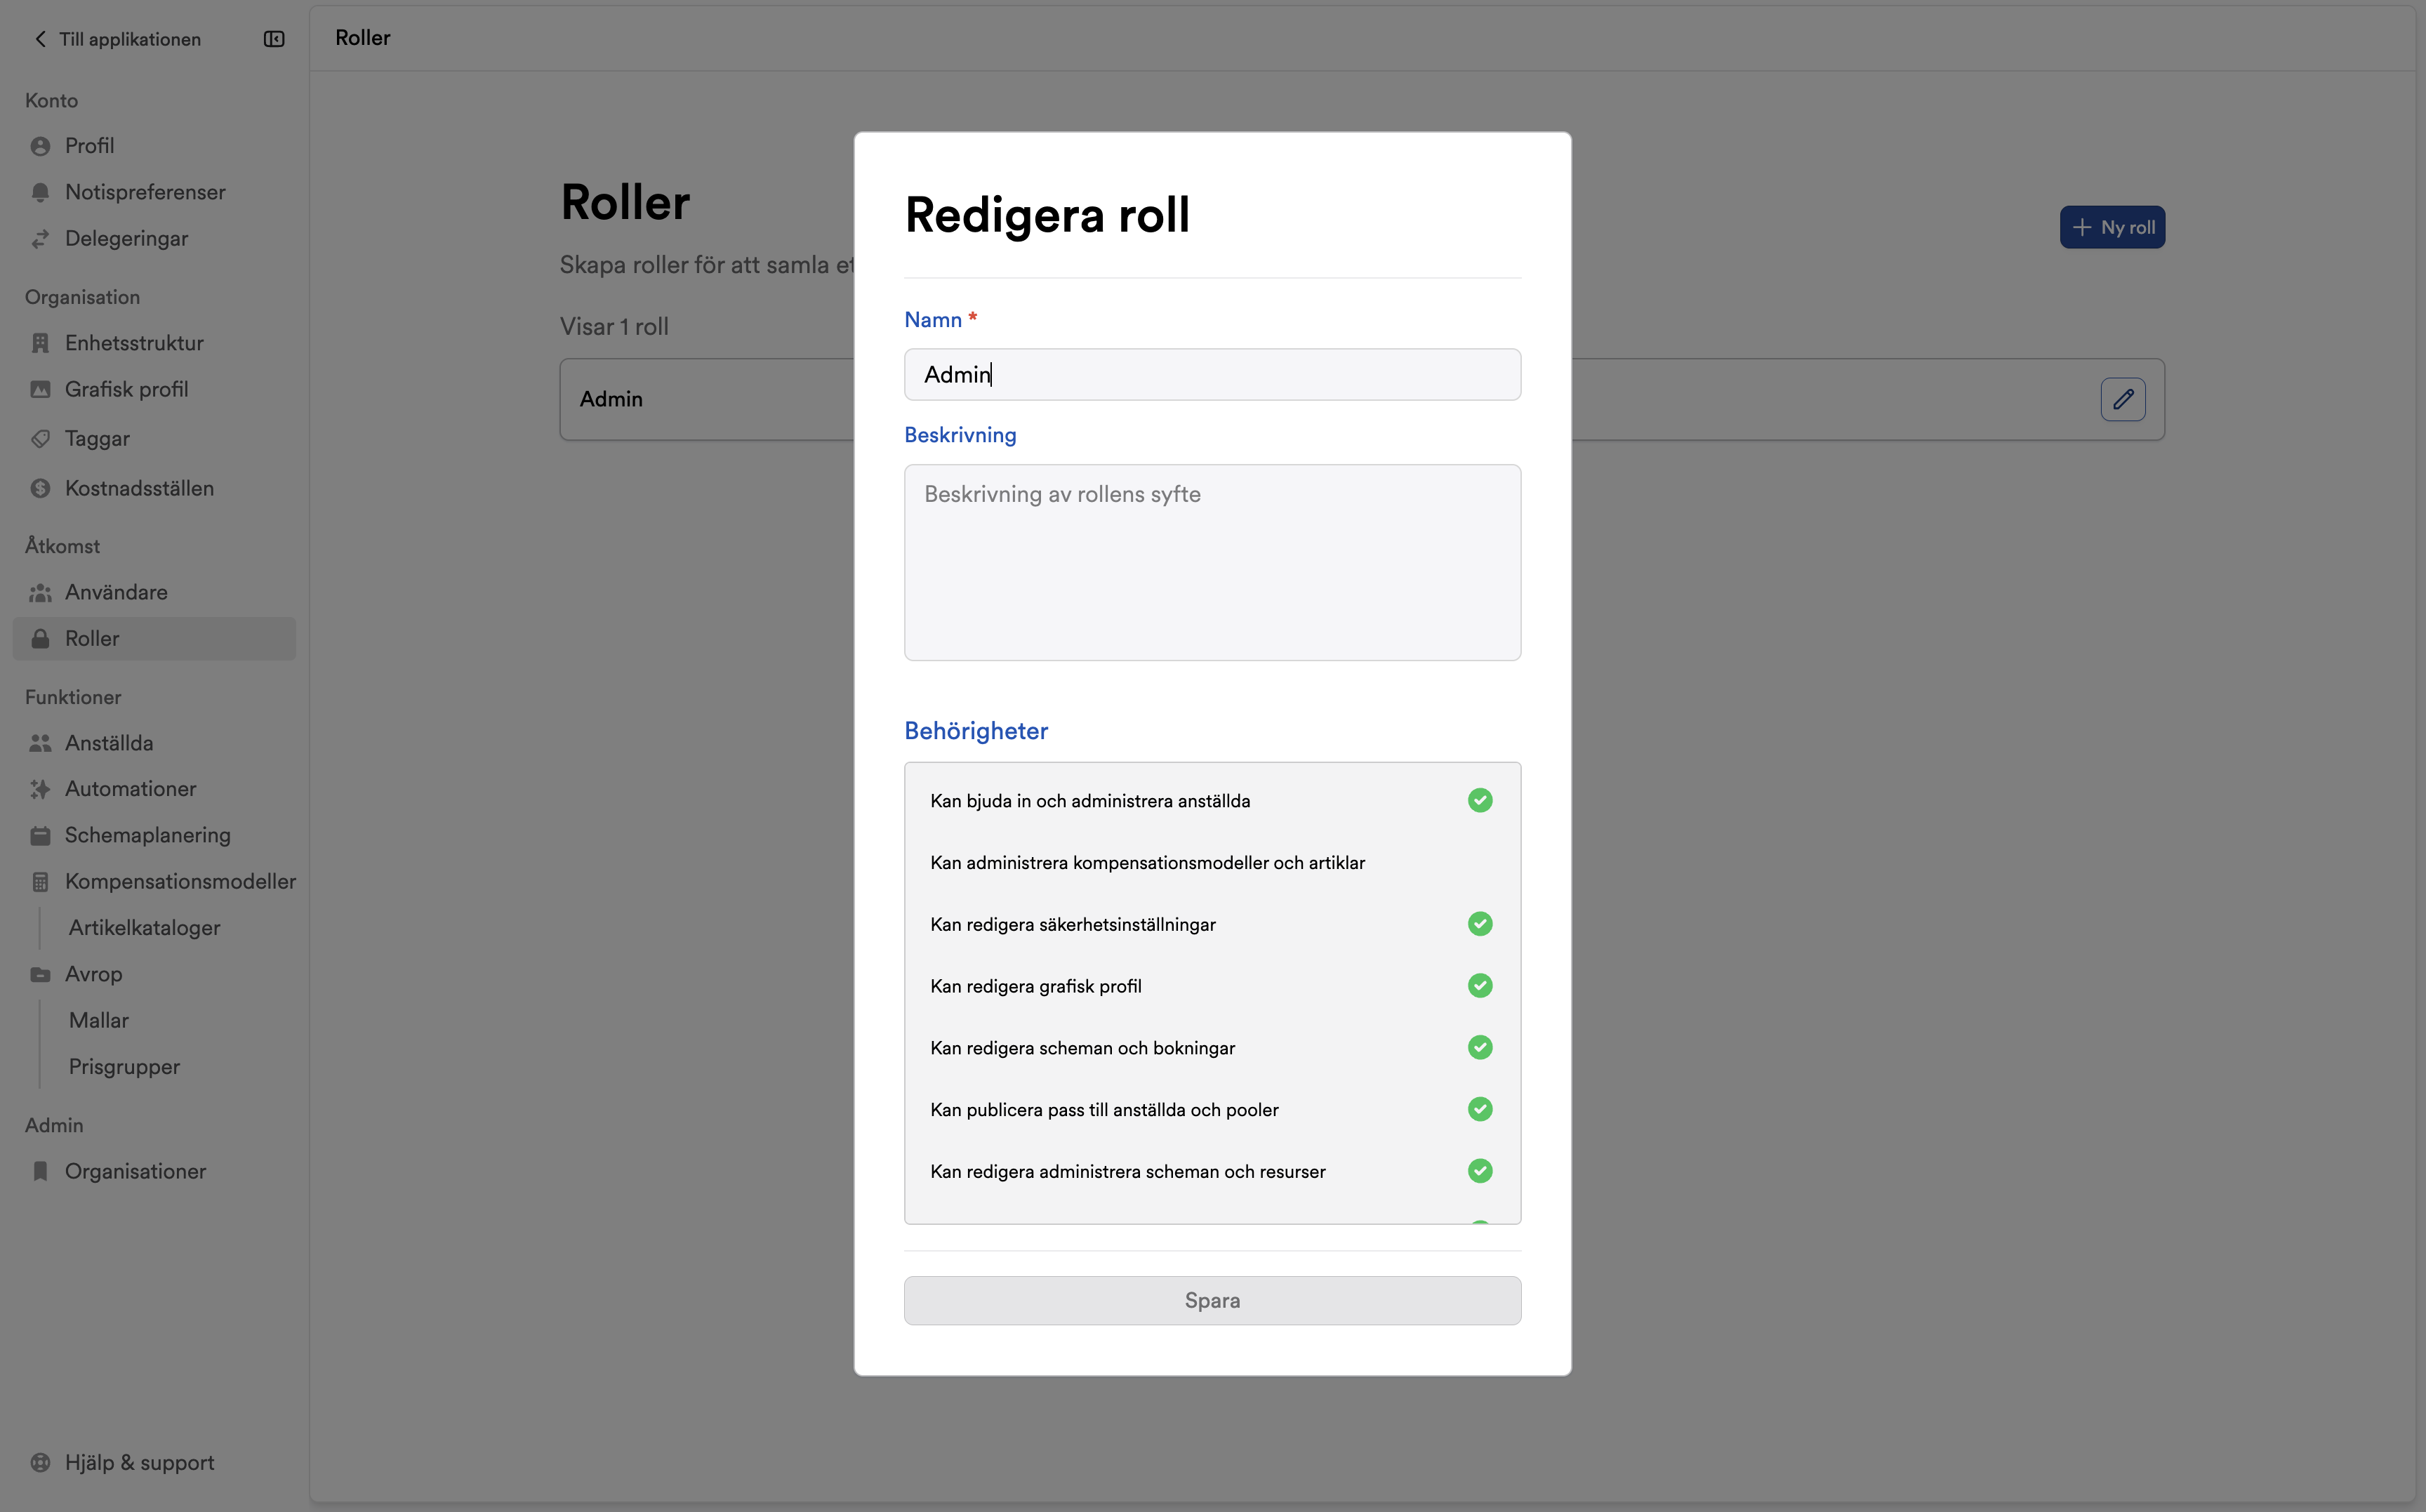2426x1512 pixels.
Task: Select Användare in the Åtkomst section
Action: click(x=154, y=593)
